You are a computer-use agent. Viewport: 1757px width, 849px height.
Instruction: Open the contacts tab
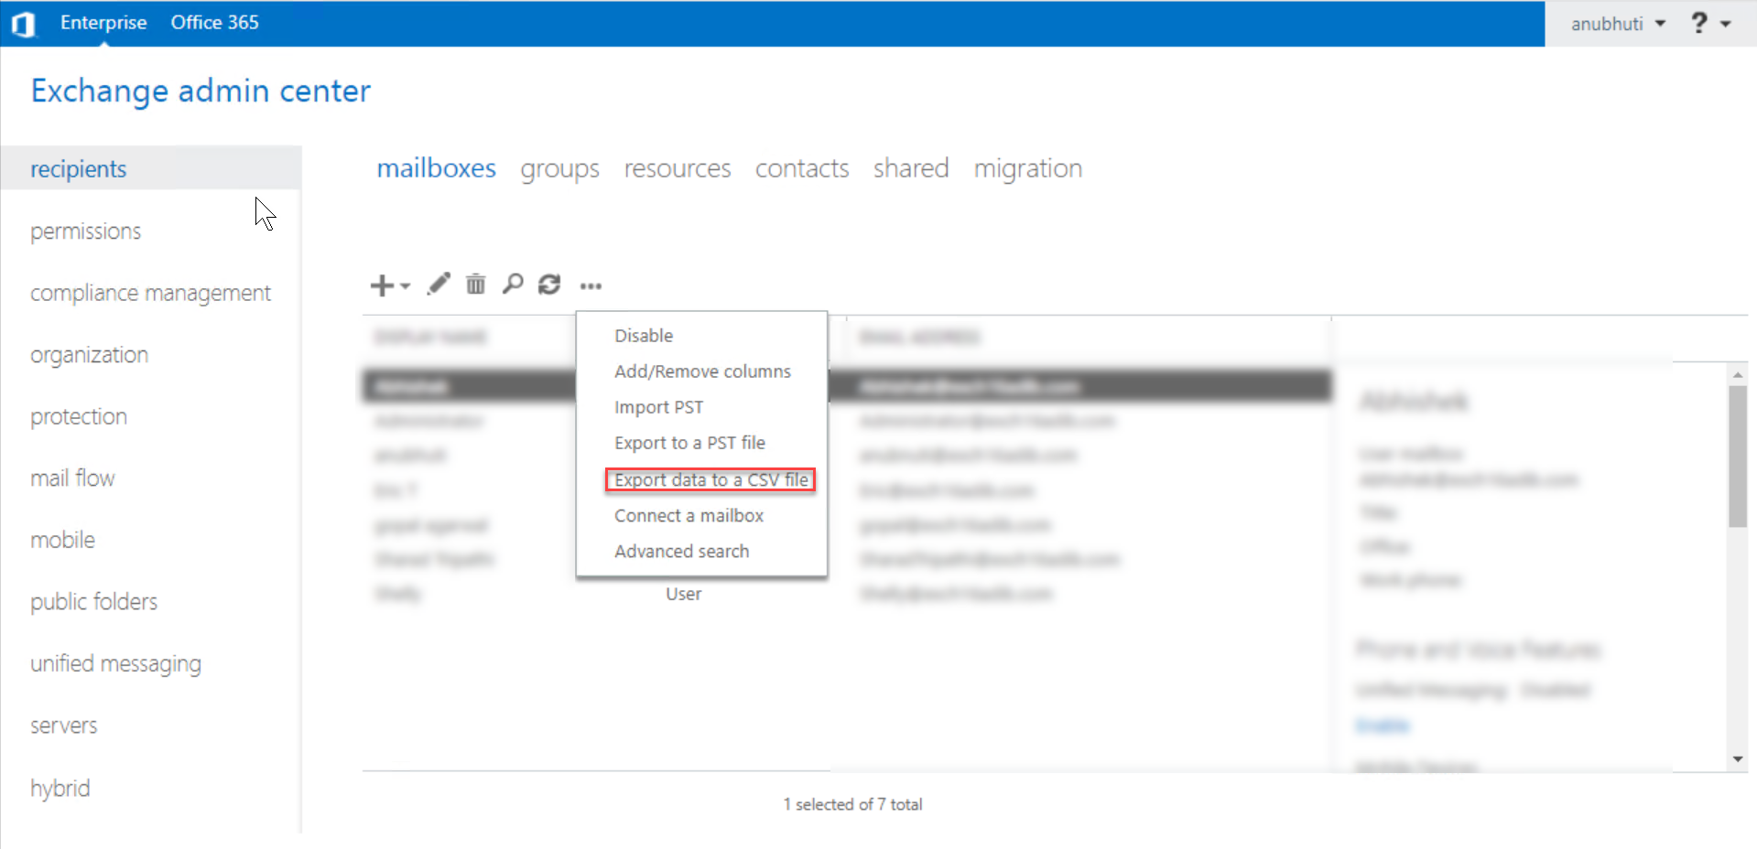pyautogui.click(x=802, y=168)
